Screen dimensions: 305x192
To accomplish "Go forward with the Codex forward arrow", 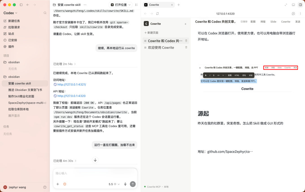I will (x=34, y=5).
